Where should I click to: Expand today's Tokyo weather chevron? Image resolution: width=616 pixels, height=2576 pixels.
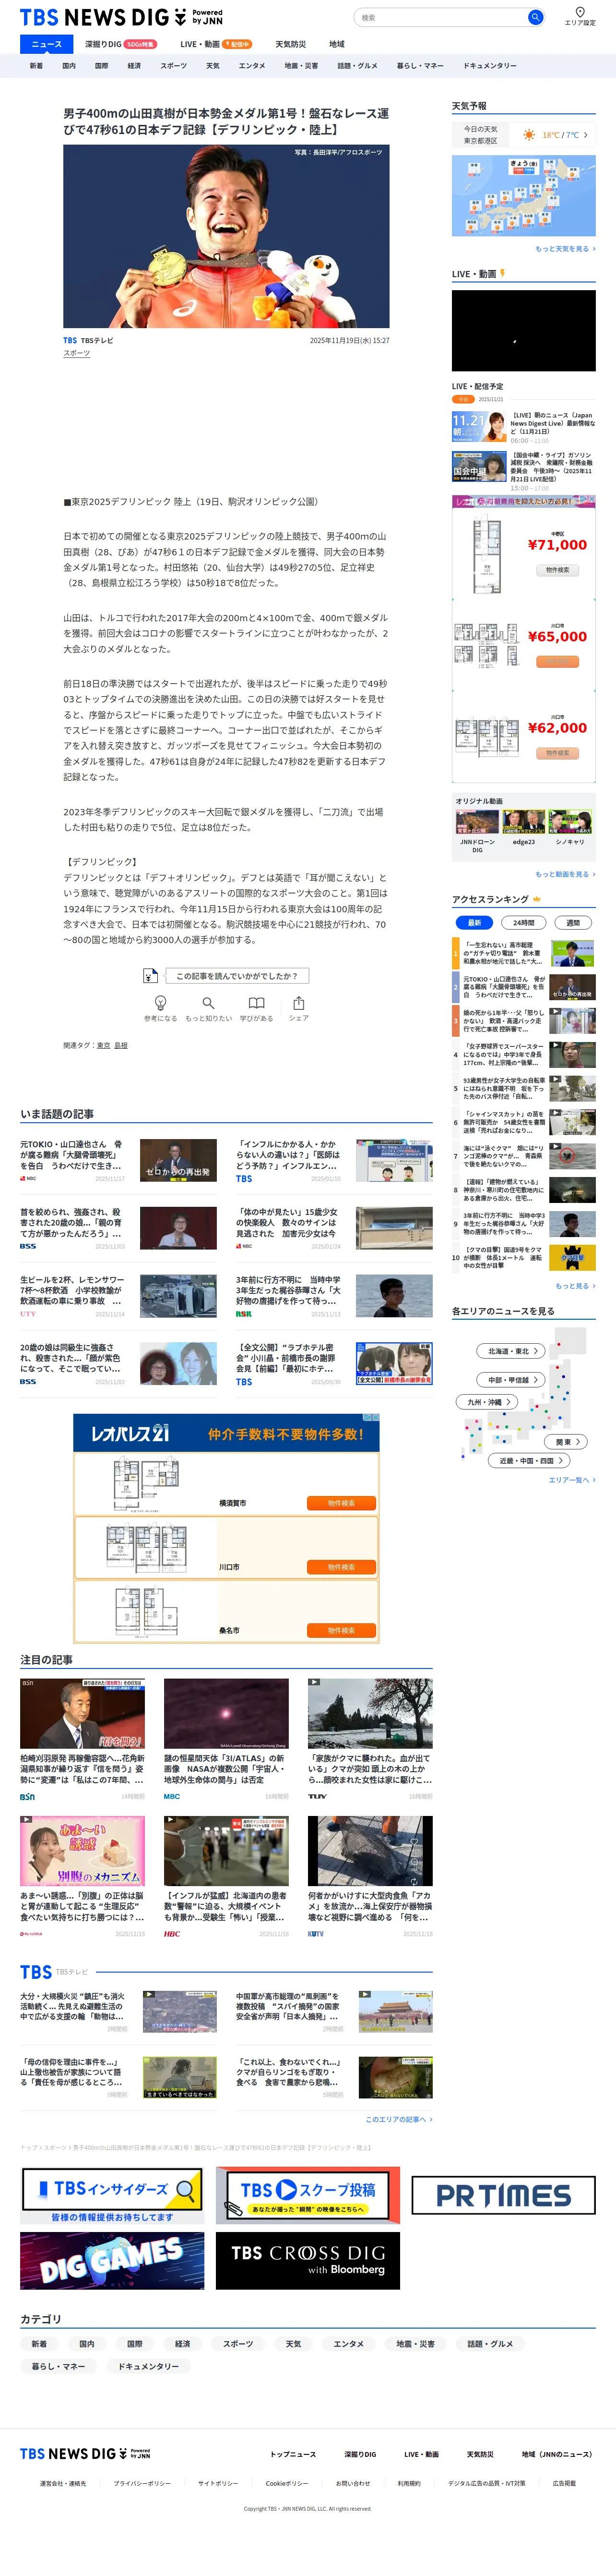coord(586,135)
